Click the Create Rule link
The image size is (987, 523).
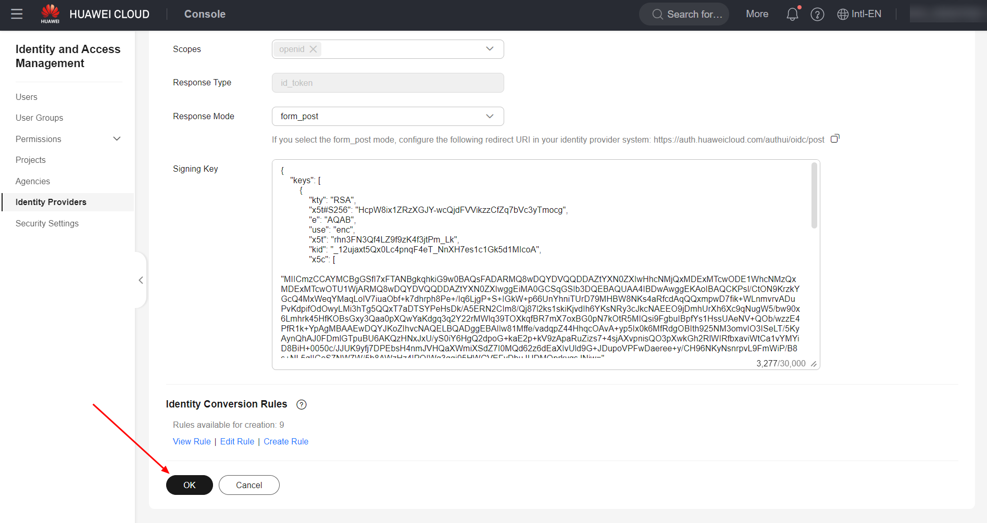285,441
